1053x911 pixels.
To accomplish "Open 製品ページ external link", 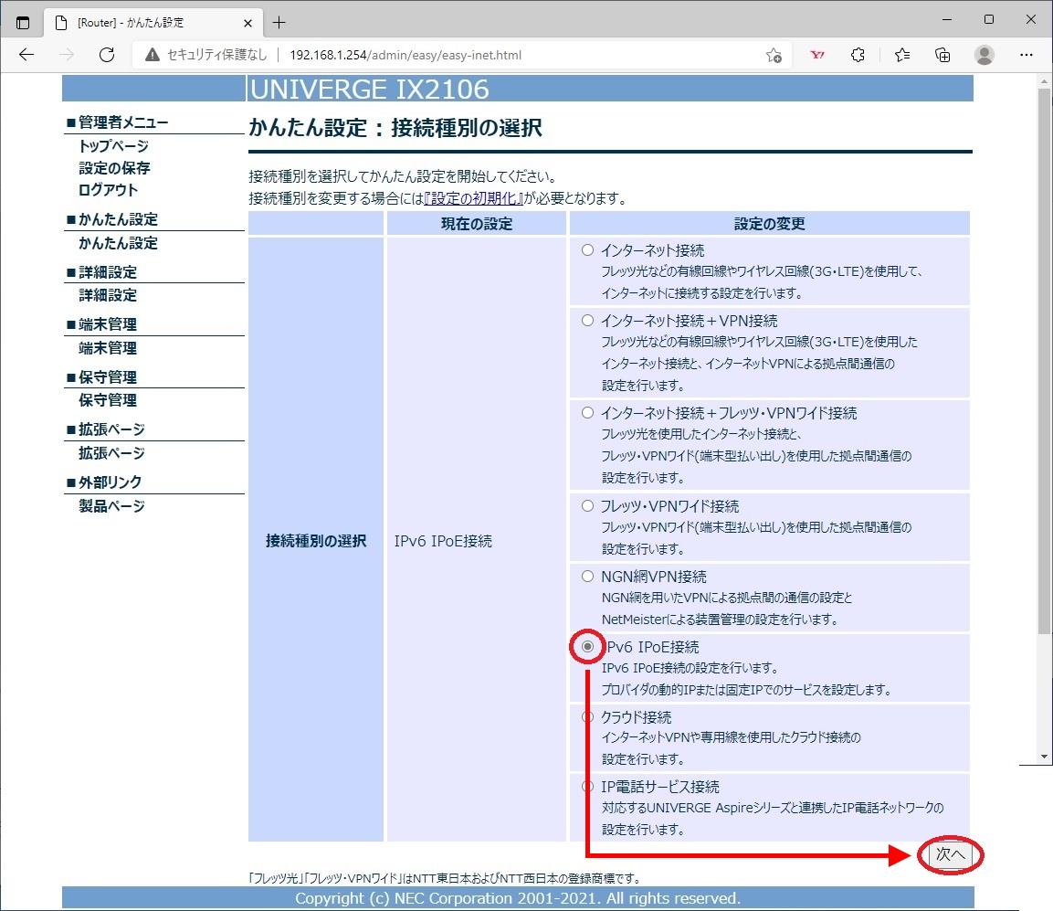I will point(111,506).
